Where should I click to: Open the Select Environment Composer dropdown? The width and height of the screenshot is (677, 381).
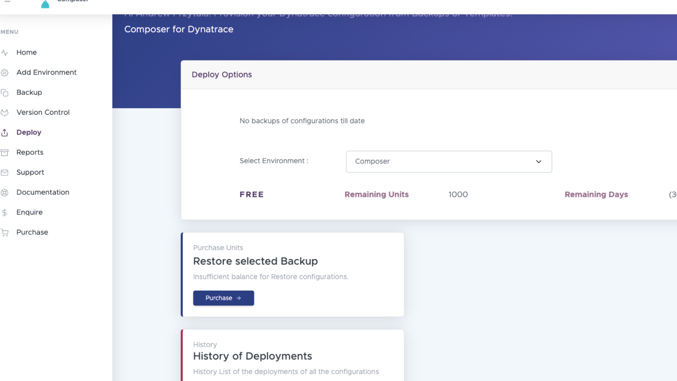449,162
